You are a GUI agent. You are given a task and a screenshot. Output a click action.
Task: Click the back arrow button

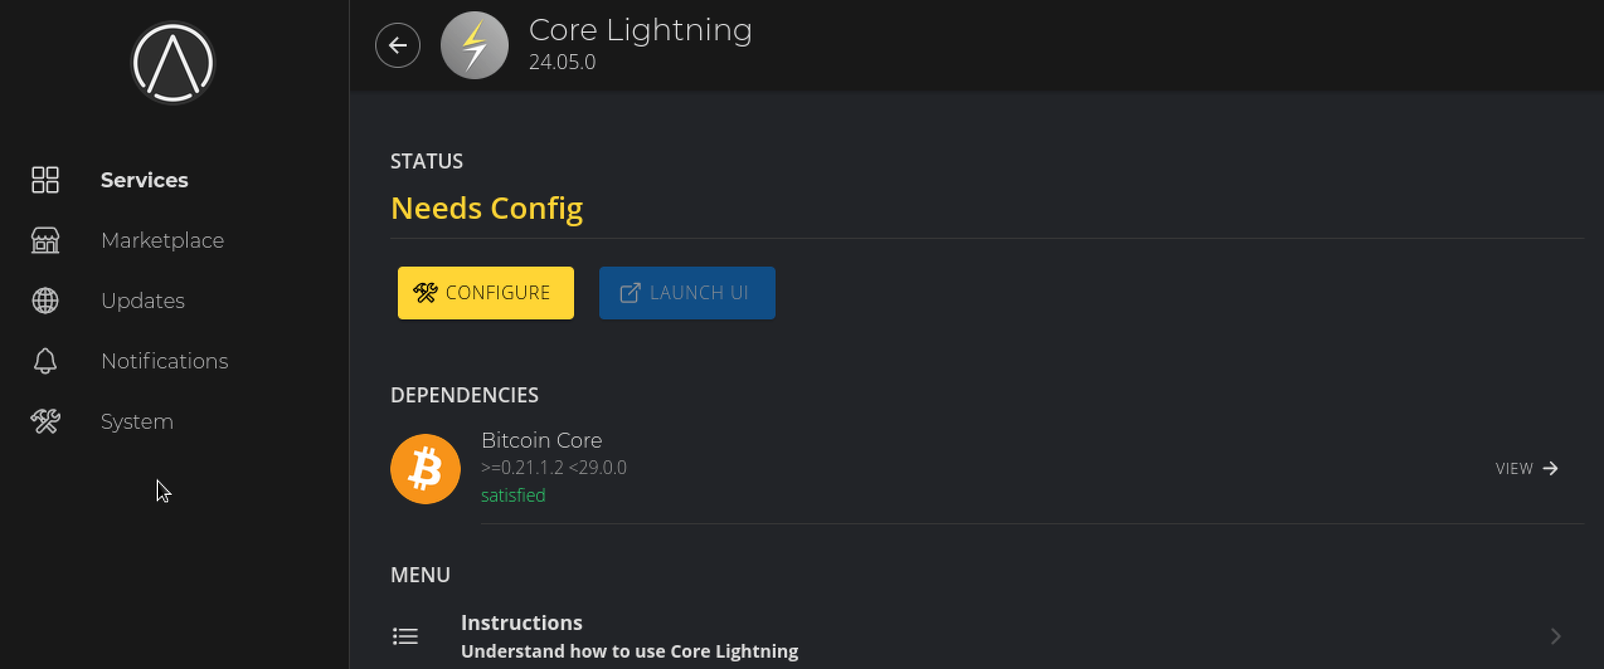click(x=397, y=45)
